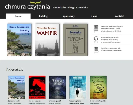
Task: Open the home tab
Action: tap(18, 16)
